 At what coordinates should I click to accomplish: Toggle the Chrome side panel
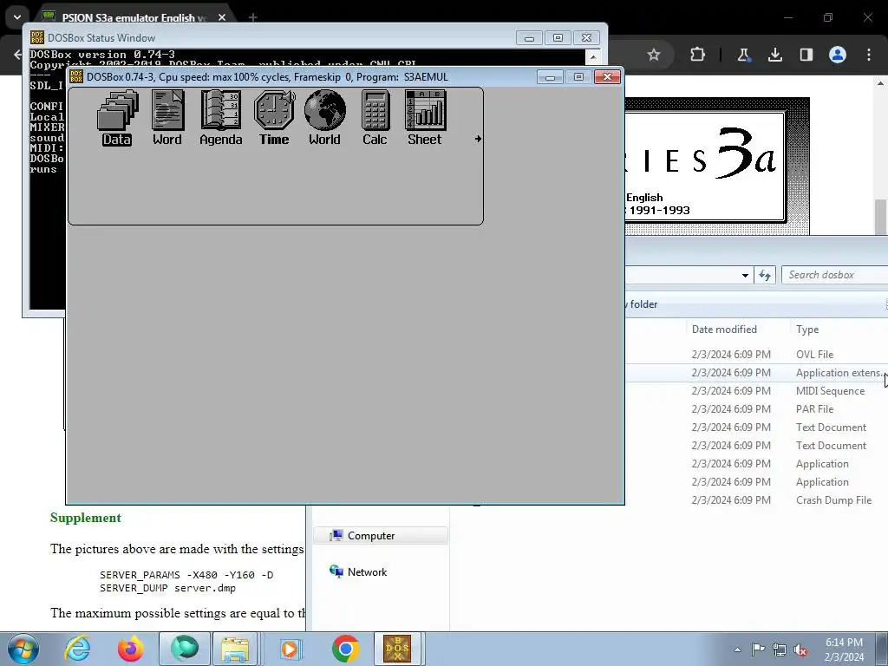point(806,55)
